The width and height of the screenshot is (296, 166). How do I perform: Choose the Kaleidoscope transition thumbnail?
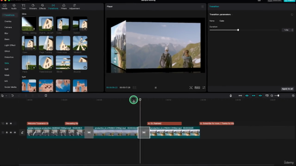[46, 63]
